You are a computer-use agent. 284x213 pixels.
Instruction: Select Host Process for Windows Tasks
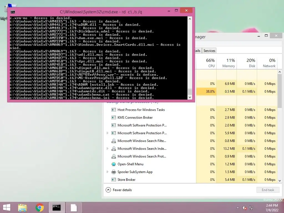pyautogui.click(x=191, y=110)
